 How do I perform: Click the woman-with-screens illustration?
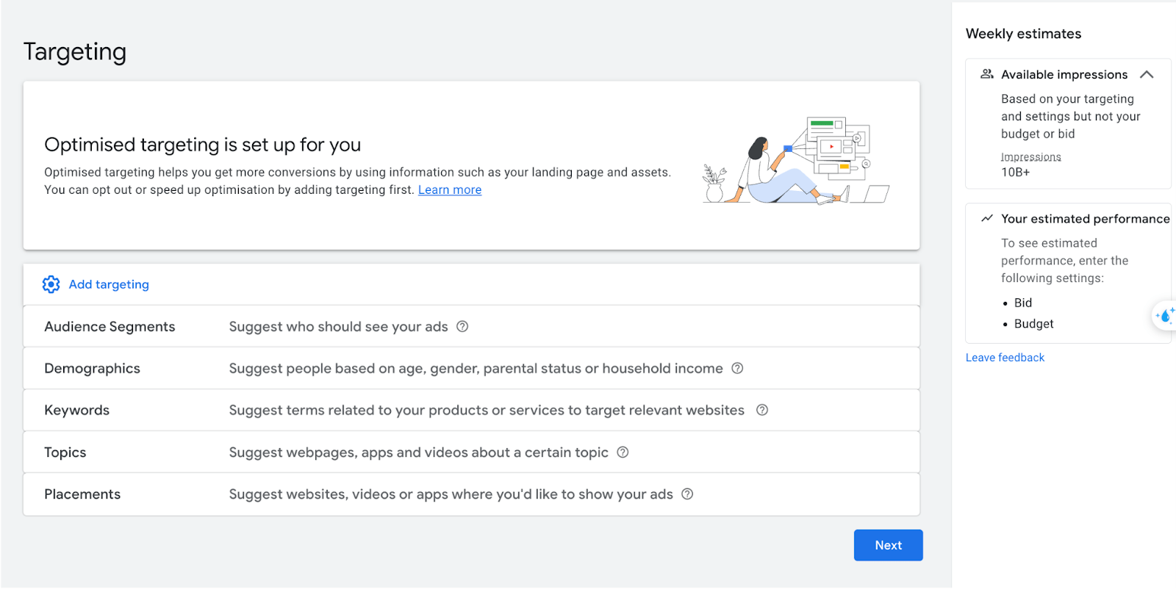pos(796,159)
